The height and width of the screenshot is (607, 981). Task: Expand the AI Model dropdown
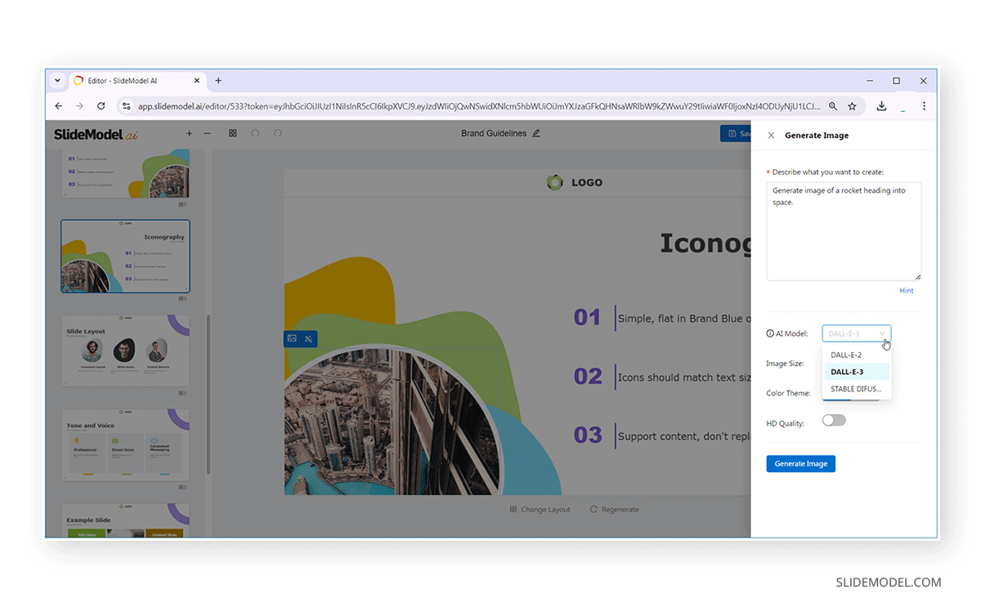tap(856, 333)
